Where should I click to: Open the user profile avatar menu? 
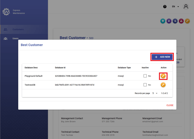pos(186,7)
